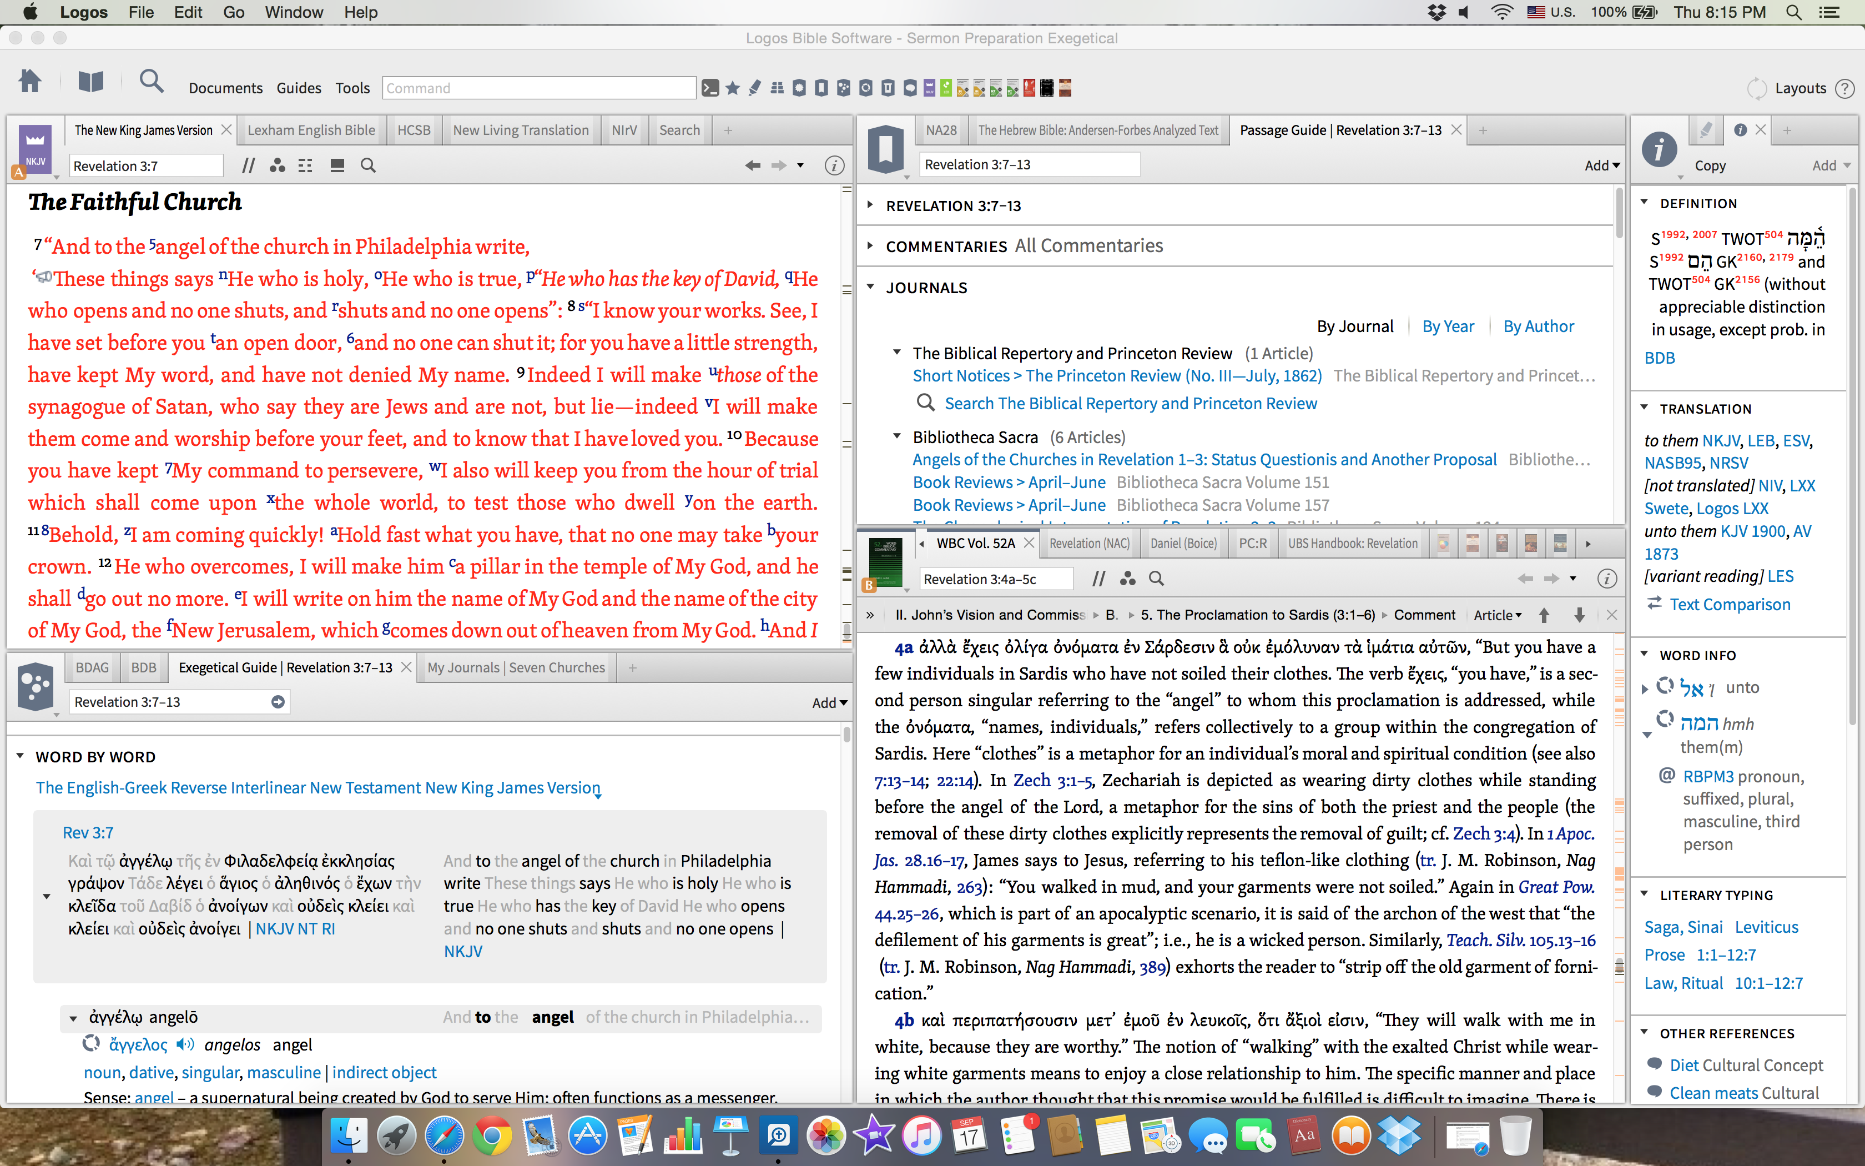Toggle the WBC locator bar double chevron

click(x=870, y=615)
